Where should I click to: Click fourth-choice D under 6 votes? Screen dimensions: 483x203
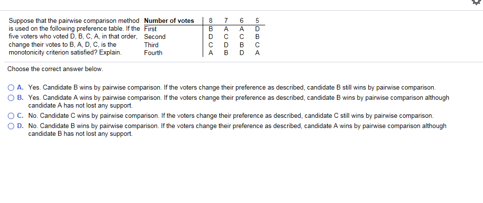242,53
